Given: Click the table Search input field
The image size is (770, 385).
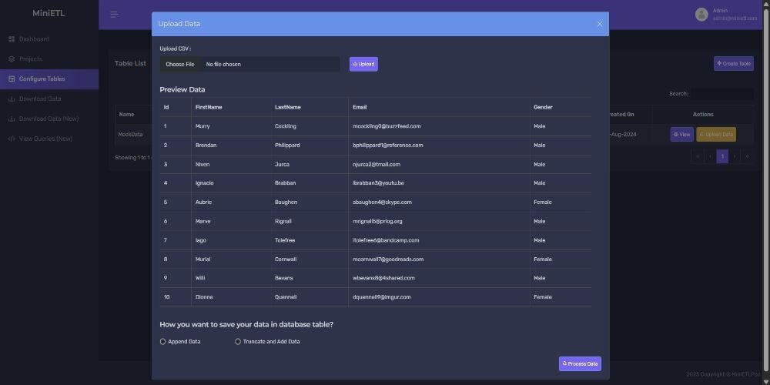Looking at the screenshot, I should 721,94.
